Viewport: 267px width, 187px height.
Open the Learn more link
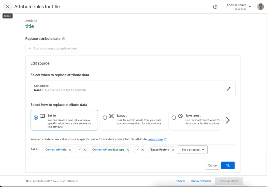[x=155, y=139]
